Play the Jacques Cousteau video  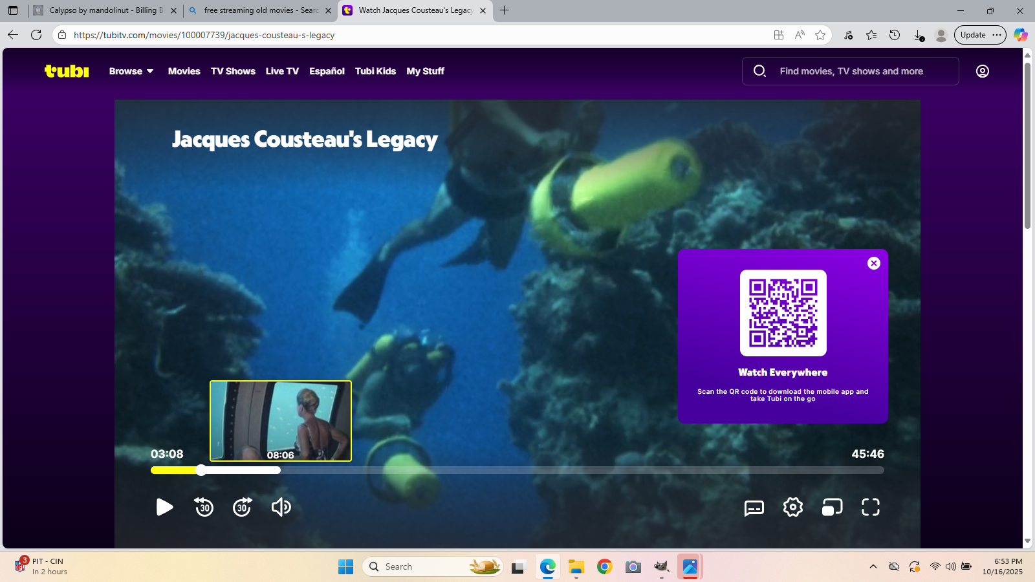pos(164,507)
